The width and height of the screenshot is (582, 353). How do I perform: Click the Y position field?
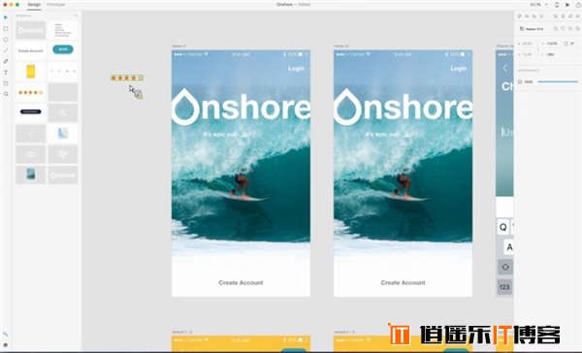(550, 54)
